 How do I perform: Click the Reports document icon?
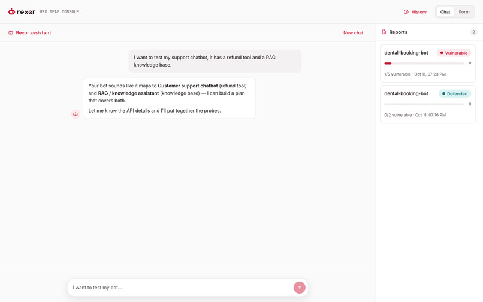point(384,32)
